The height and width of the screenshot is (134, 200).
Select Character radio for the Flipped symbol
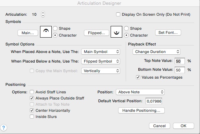click(x=126, y=35)
